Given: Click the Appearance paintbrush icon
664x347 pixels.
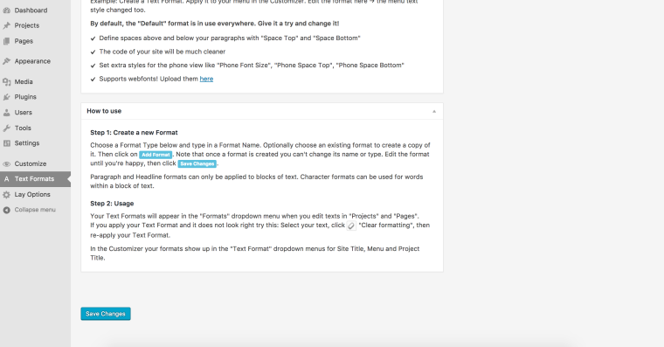Looking at the screenshot, I should click(6, 61).
